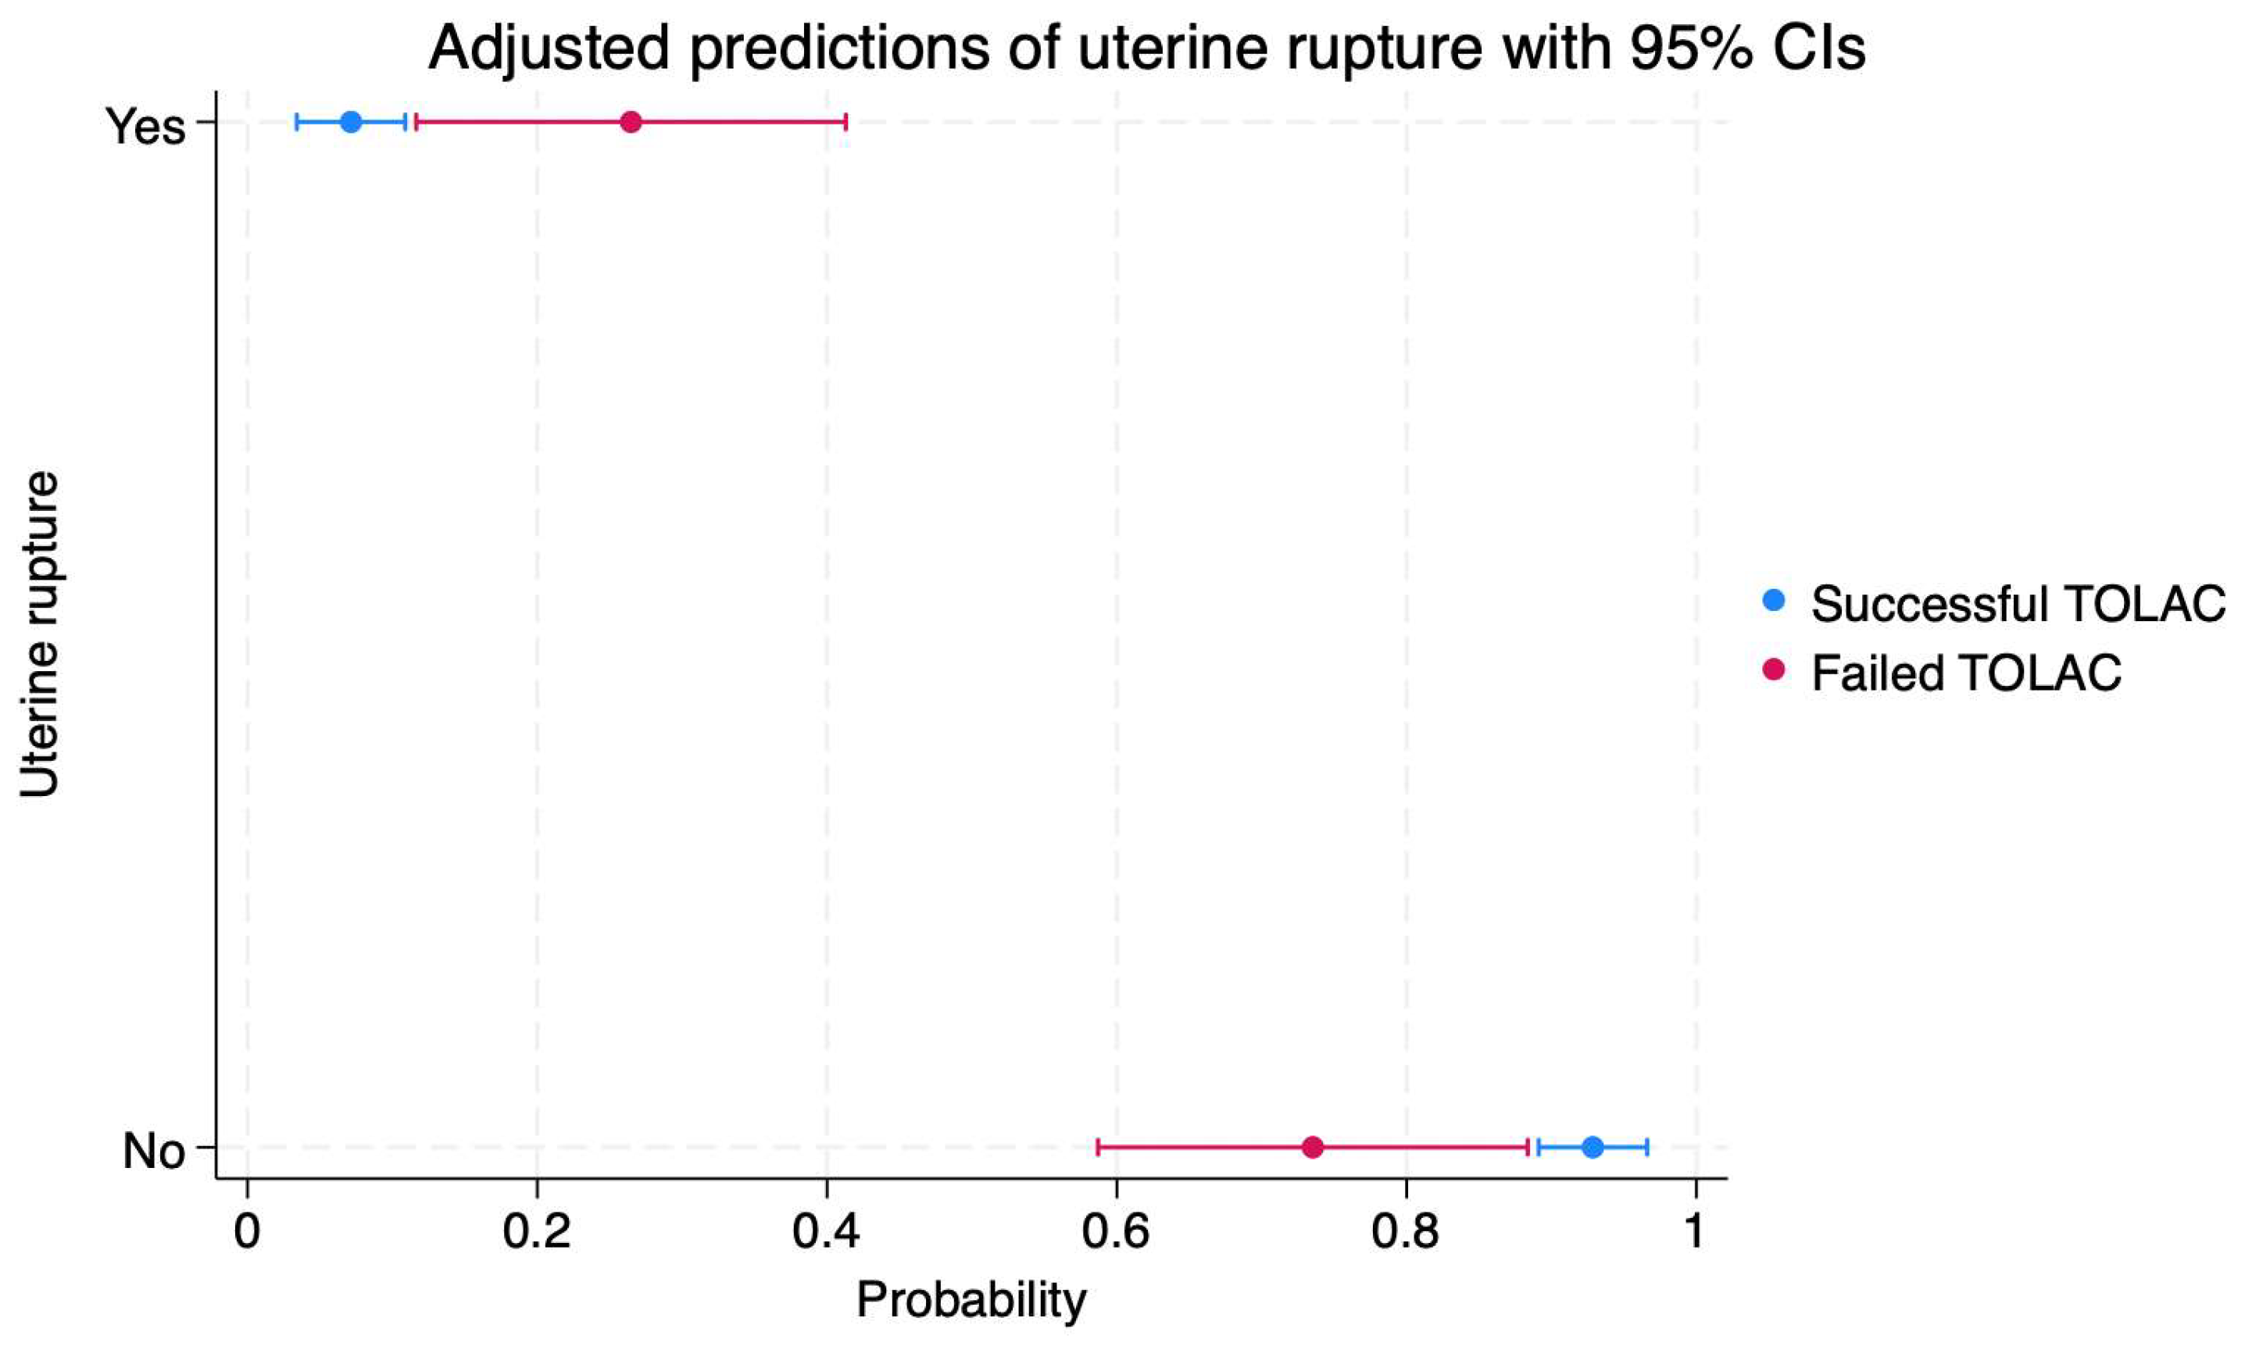Click the Yes category label
Screen dimensions: 2245x1350
145,126
